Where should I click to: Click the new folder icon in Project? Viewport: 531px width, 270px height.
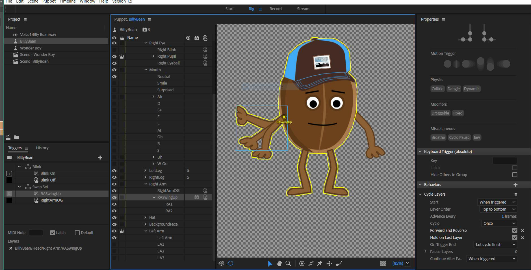17,137
